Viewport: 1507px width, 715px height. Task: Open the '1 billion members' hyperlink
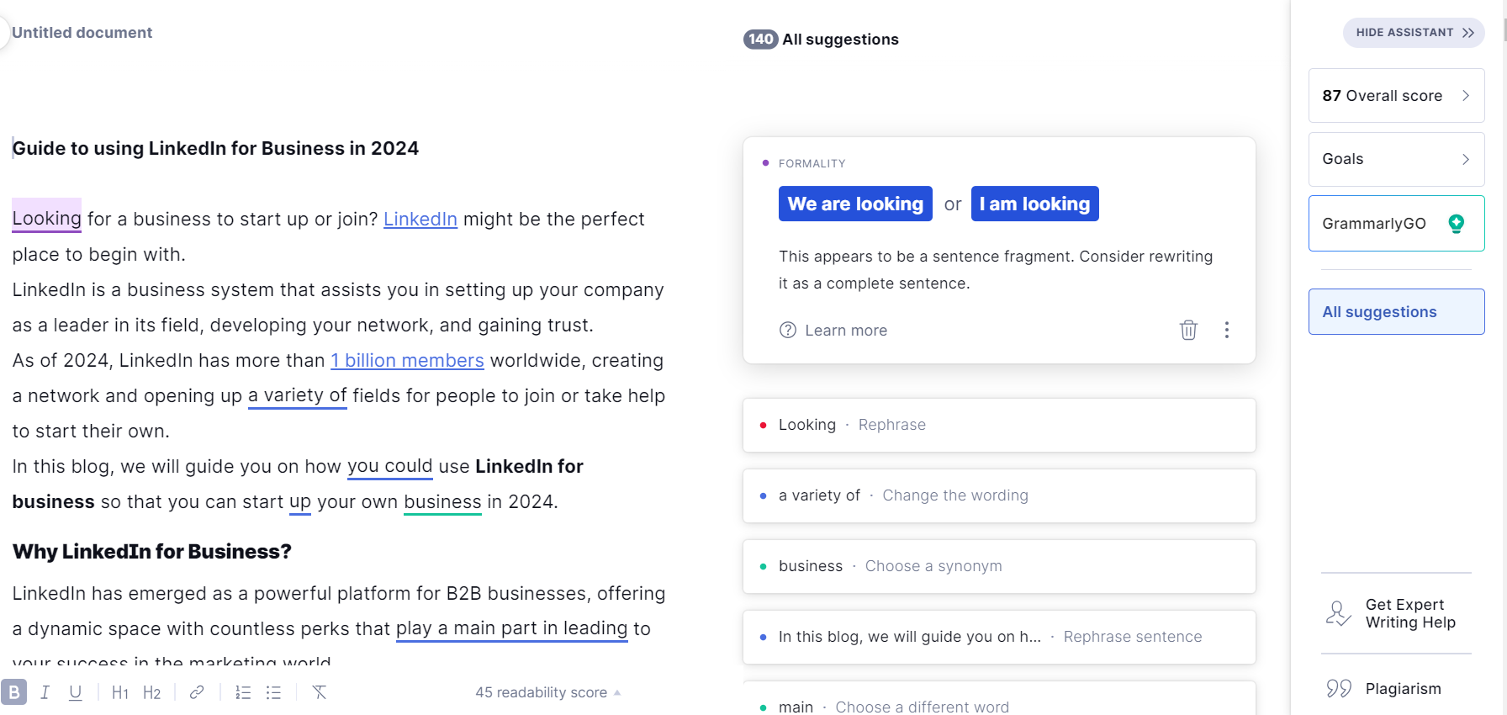tap(407, 360)
